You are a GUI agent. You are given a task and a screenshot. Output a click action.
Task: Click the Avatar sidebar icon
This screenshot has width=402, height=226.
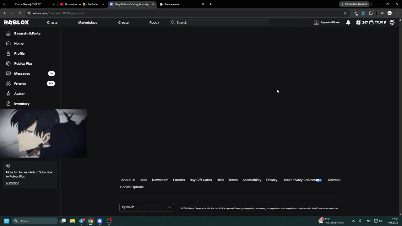8,94
